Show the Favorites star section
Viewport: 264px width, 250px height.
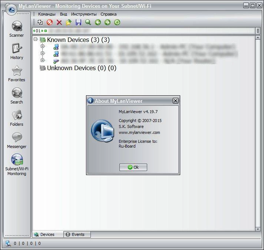[17, 73]
